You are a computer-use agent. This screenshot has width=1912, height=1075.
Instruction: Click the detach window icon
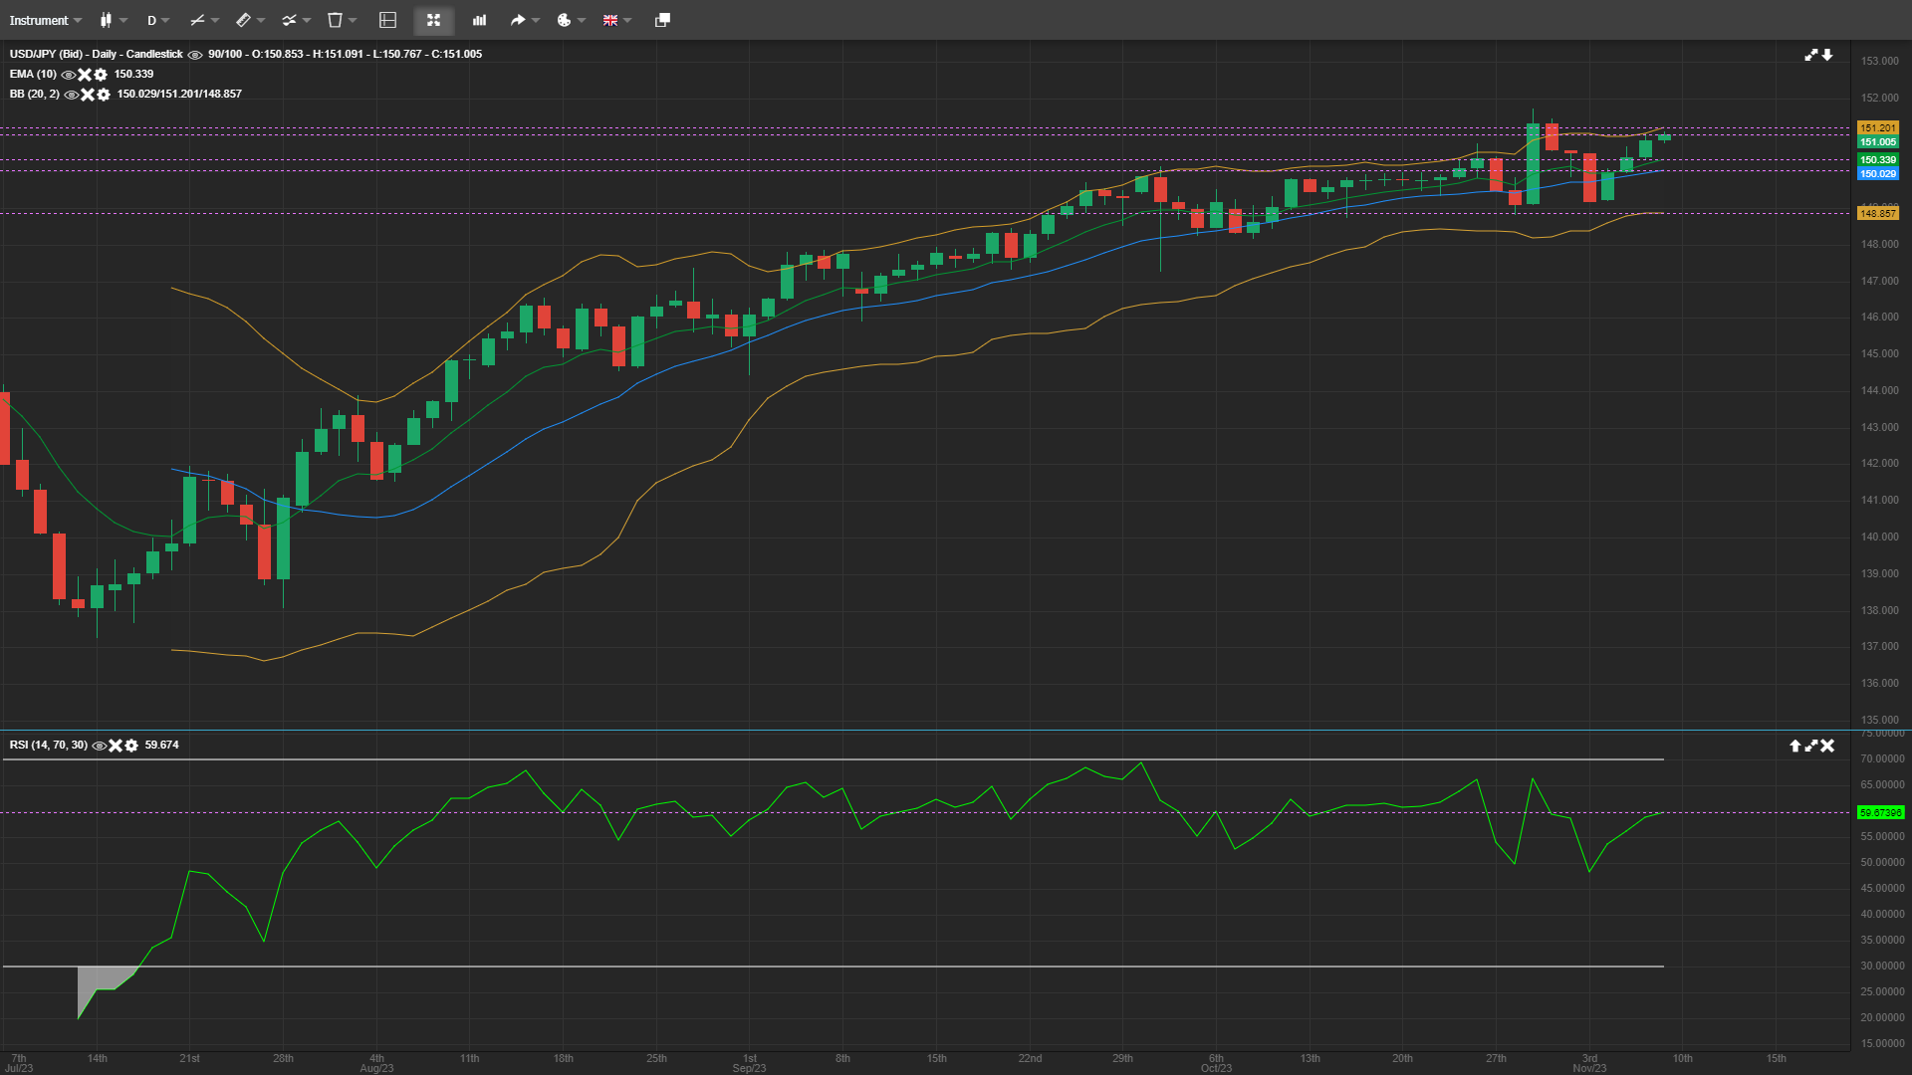coord(662,20)
